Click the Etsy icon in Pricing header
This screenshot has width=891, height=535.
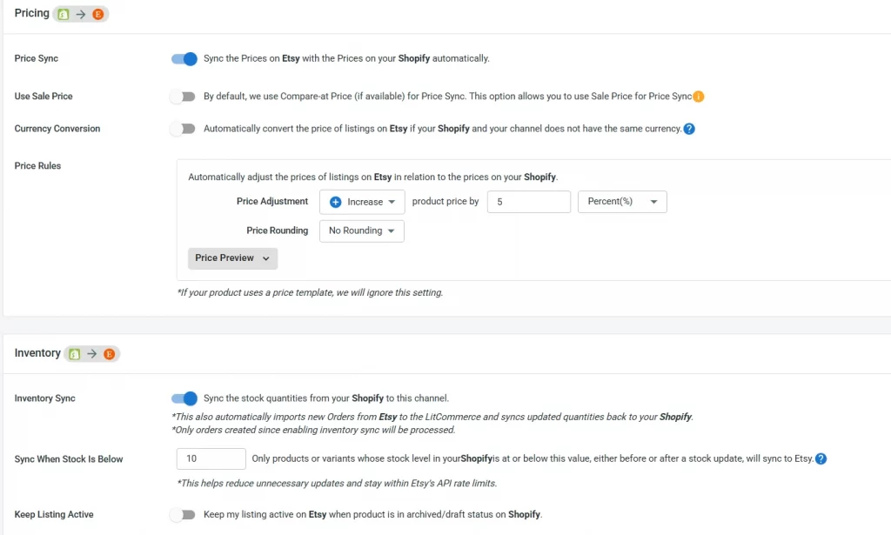(x=97, y=15)
